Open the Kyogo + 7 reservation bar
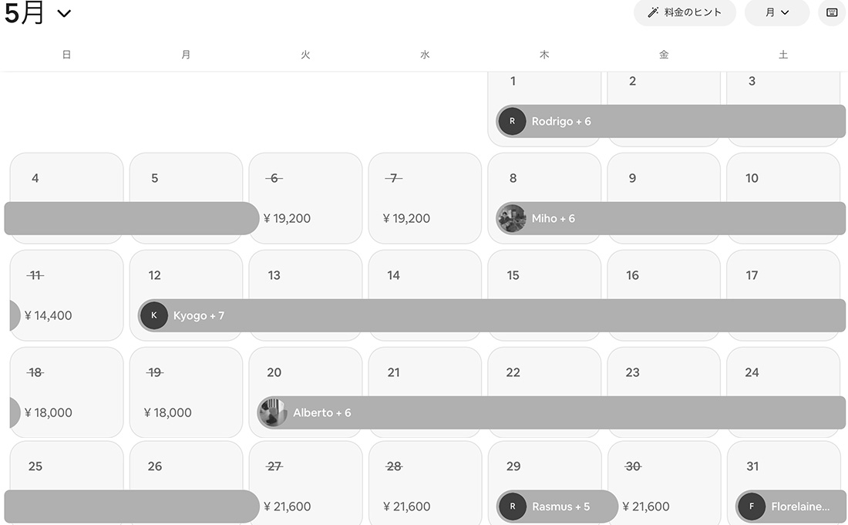This screenshot has width=848, height=525. [492, 316]
